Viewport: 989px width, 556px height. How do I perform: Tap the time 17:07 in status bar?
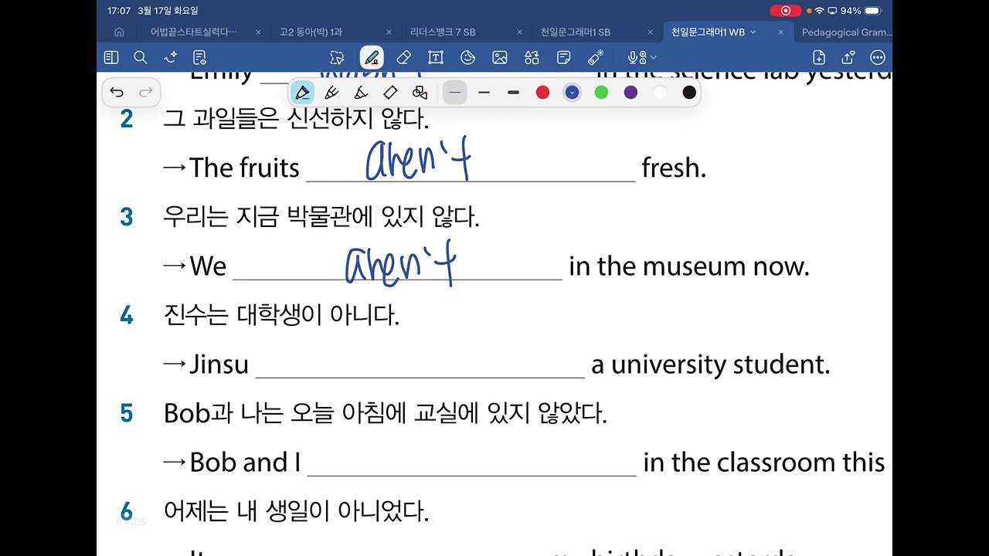pos(119,11)
